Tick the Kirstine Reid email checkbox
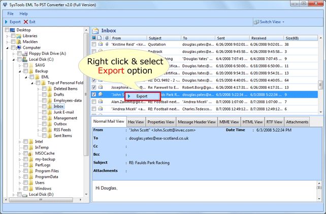326x214 pixels. [x=94, y=45]
